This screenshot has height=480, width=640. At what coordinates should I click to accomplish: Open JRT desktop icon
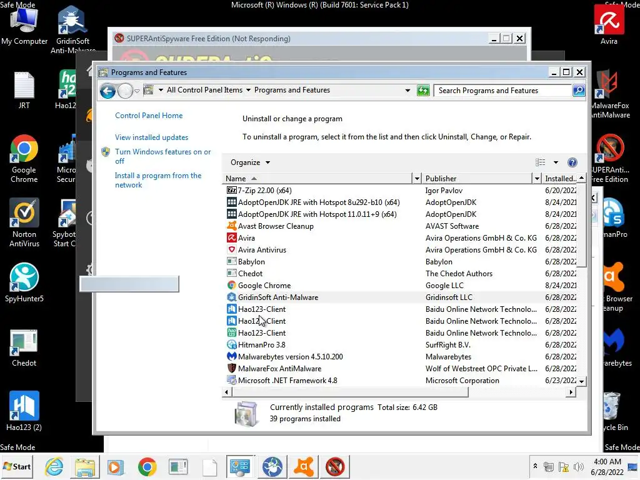24,91
